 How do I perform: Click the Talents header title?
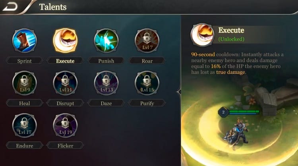(x=53, y=7)
